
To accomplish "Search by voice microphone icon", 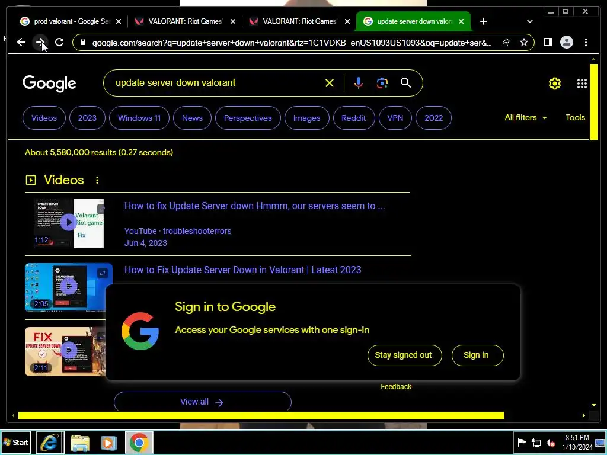I will 359,83.
